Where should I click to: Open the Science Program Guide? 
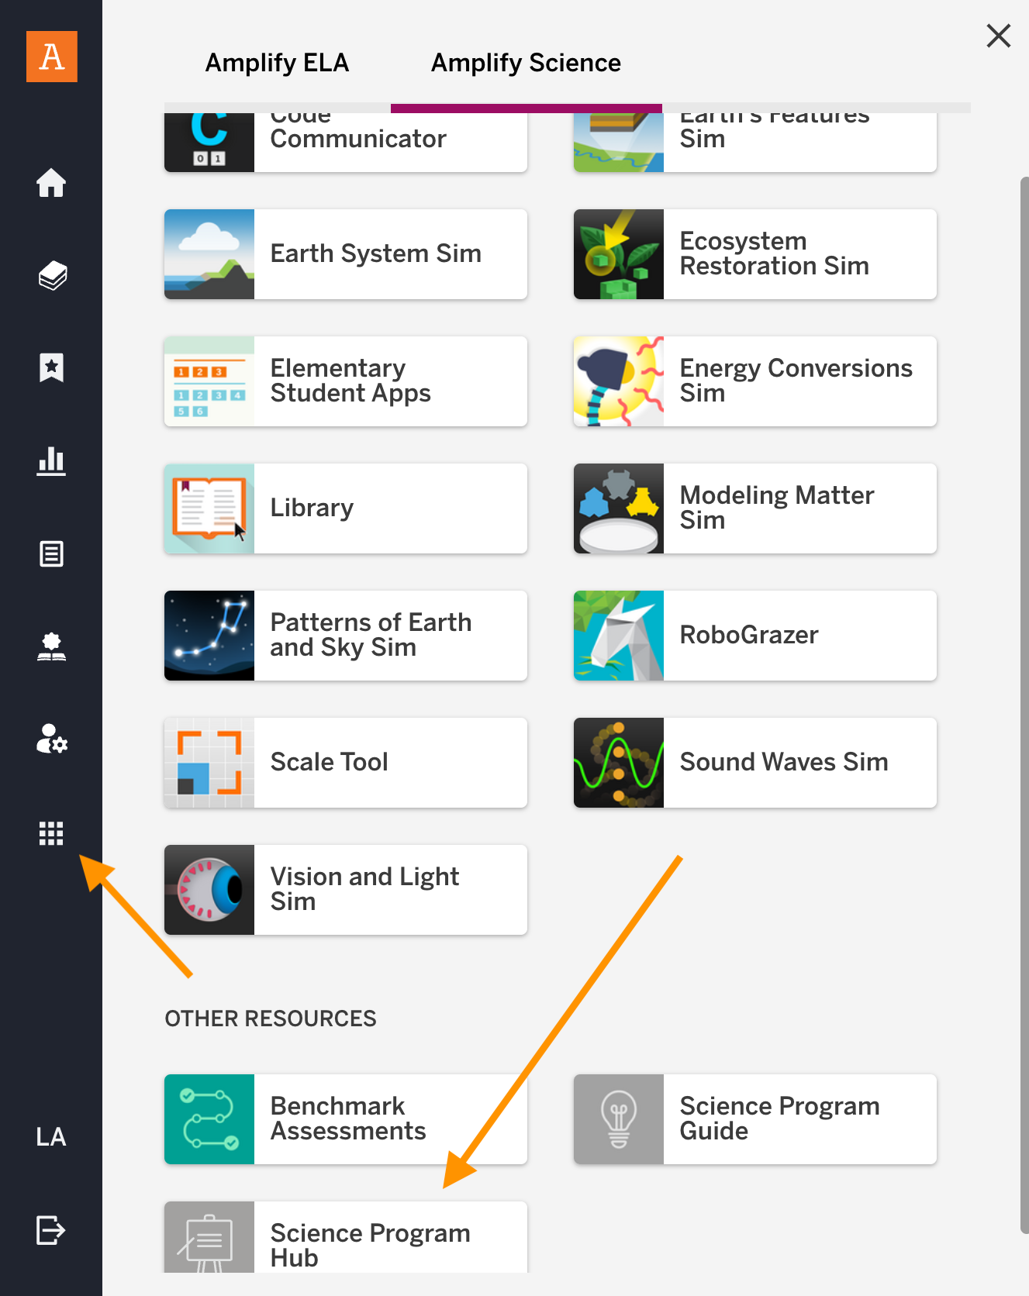click(x=755, y=1119)
